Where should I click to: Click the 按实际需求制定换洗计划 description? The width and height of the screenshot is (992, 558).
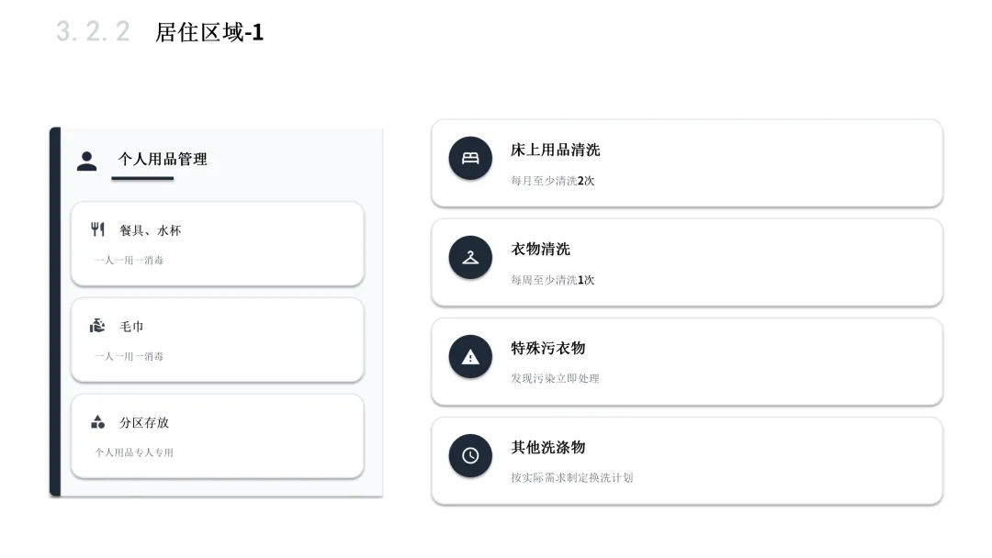click(x=571, y=477)
